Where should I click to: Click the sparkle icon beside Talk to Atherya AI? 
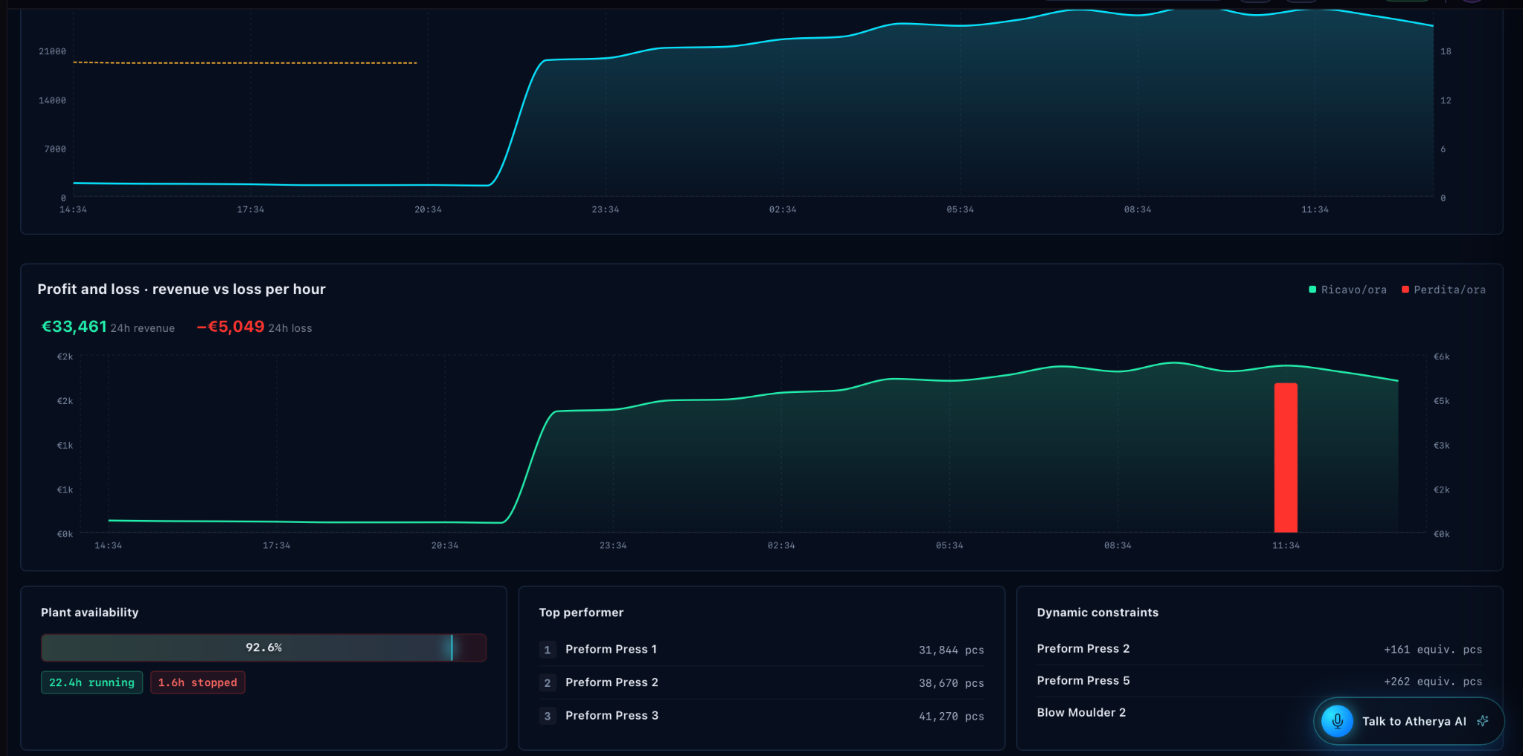pos(1482,721)
